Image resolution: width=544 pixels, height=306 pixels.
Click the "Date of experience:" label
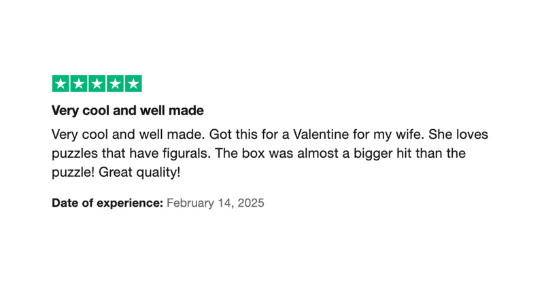pos(107,203)
